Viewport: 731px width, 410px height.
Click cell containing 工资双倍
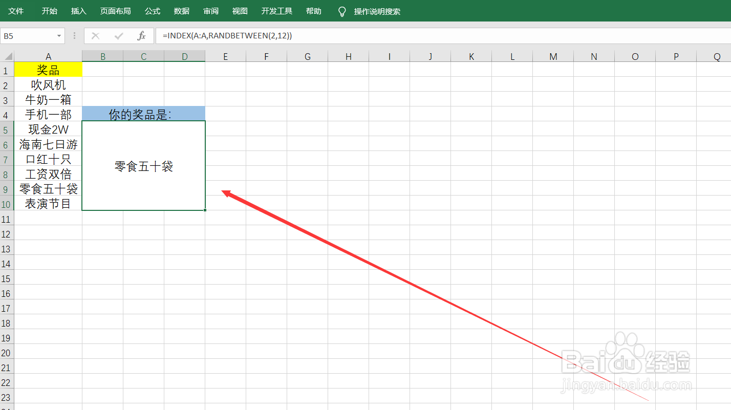(x=48, y=174)
